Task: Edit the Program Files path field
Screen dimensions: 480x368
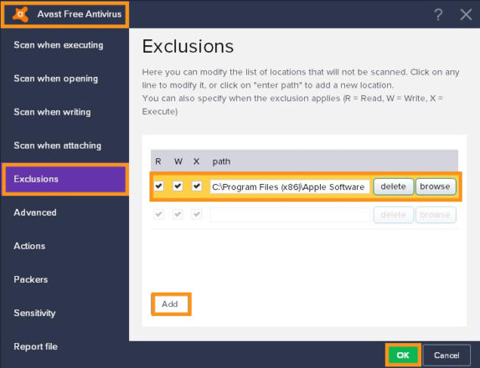Action: [290, 187]
